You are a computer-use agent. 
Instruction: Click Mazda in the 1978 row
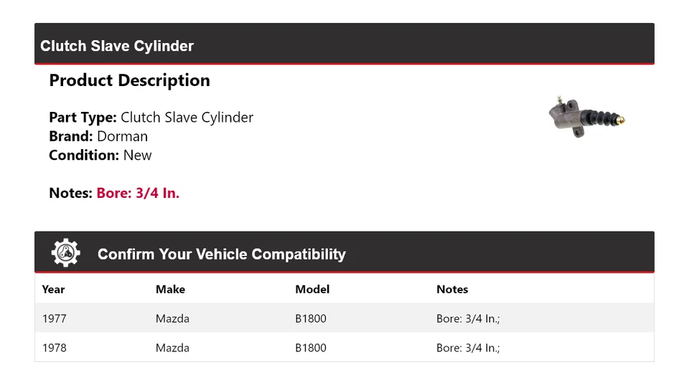click(172, 348)
